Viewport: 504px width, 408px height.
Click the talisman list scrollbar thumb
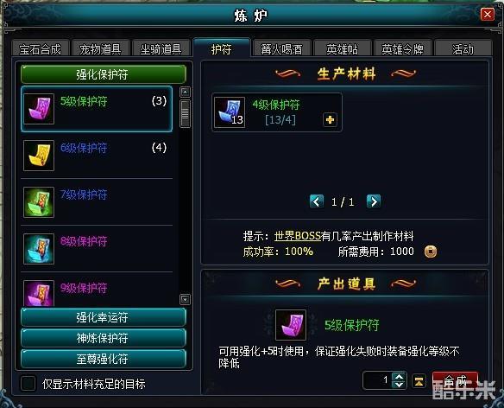pos(185,113)
